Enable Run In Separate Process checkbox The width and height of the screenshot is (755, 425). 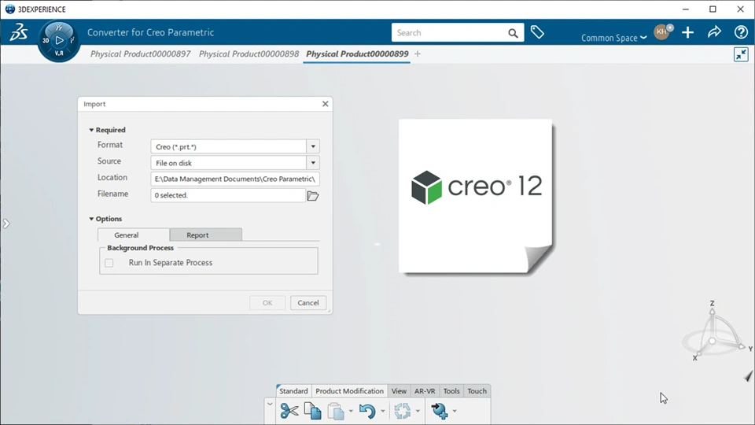point(109,263)
